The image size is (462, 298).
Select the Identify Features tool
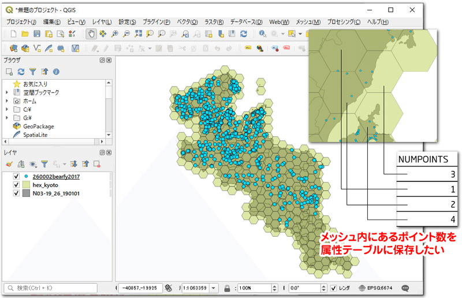(x=262, y=34)
